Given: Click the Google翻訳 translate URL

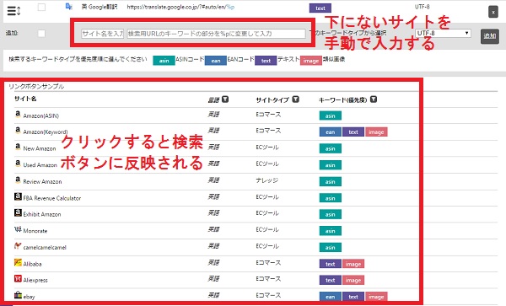Looking at the screenshot, I should pos(180,7).
